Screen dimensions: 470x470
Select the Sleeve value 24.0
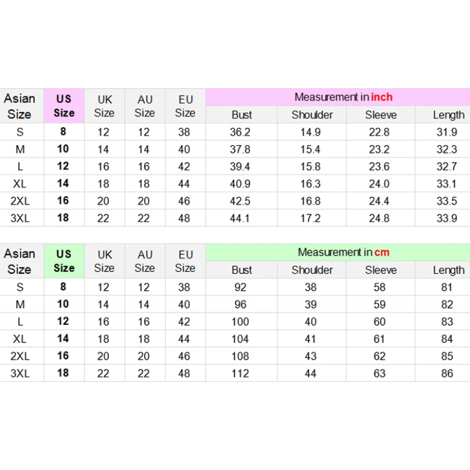(x=379, y=184)
